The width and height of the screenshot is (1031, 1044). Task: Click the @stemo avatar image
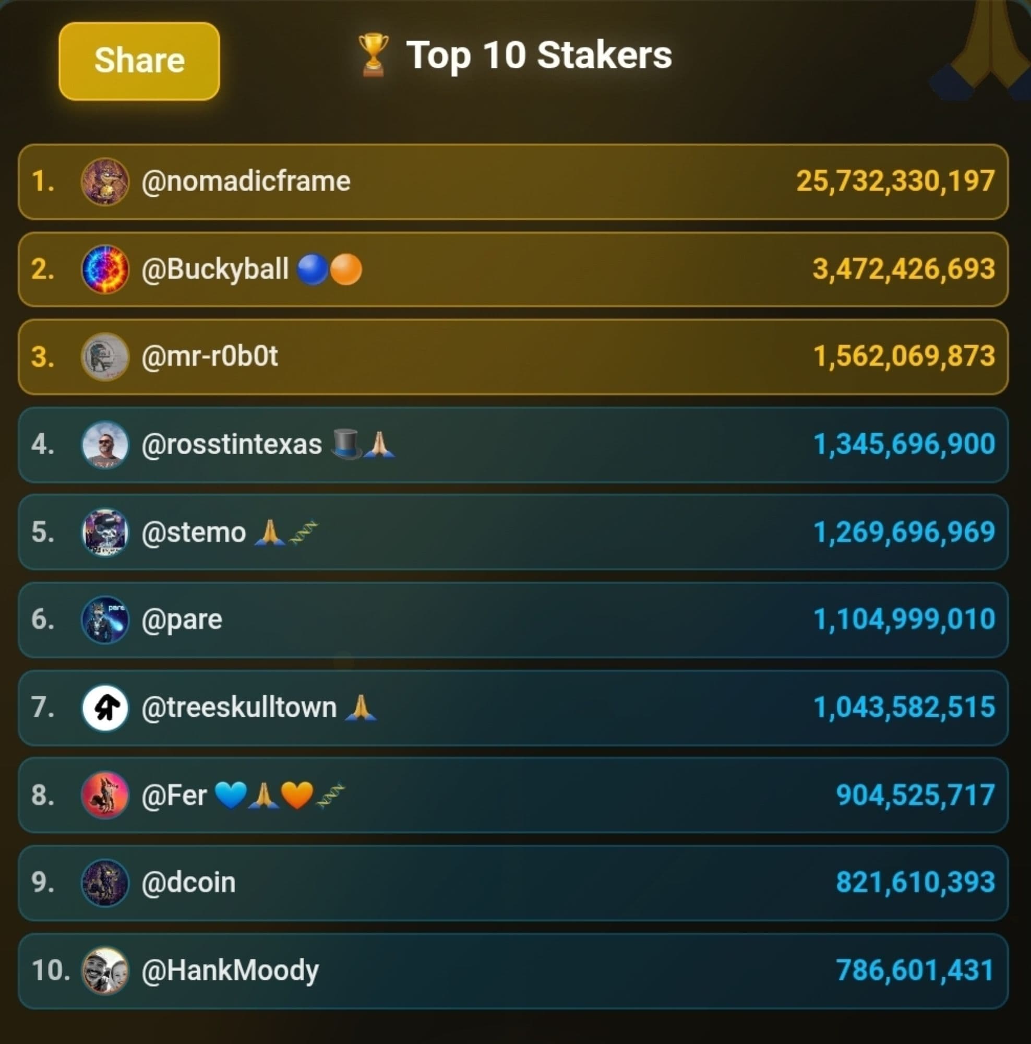pyautogui.click(x=105, y=532)
